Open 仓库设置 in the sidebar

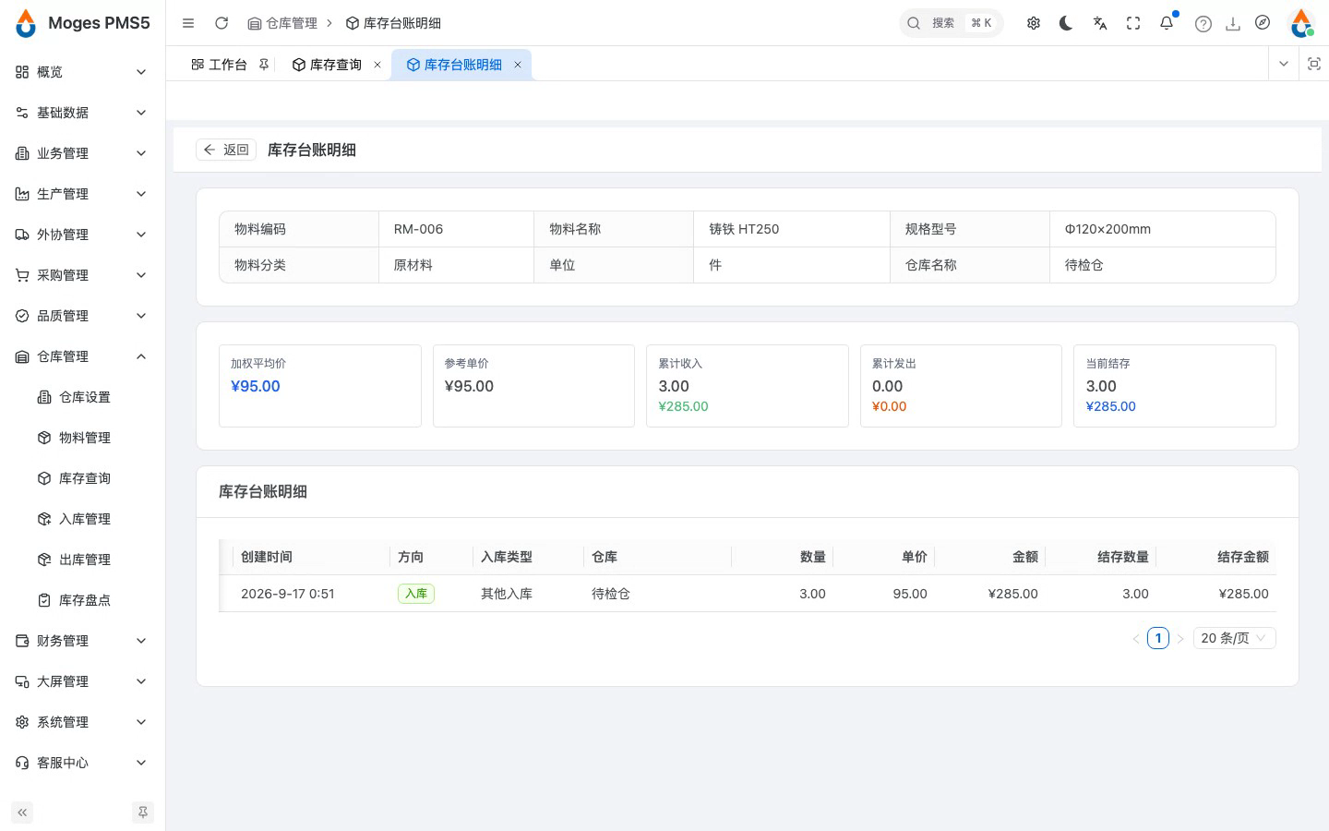click(x=83, y=397)
